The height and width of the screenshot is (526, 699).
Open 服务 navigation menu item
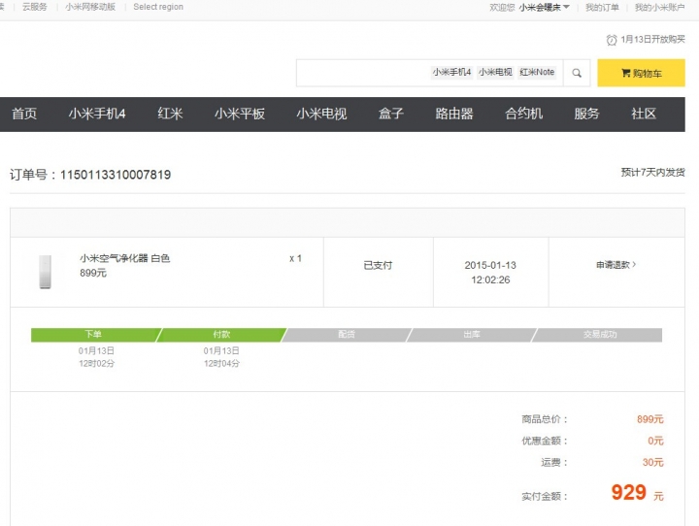pos(586,114)
